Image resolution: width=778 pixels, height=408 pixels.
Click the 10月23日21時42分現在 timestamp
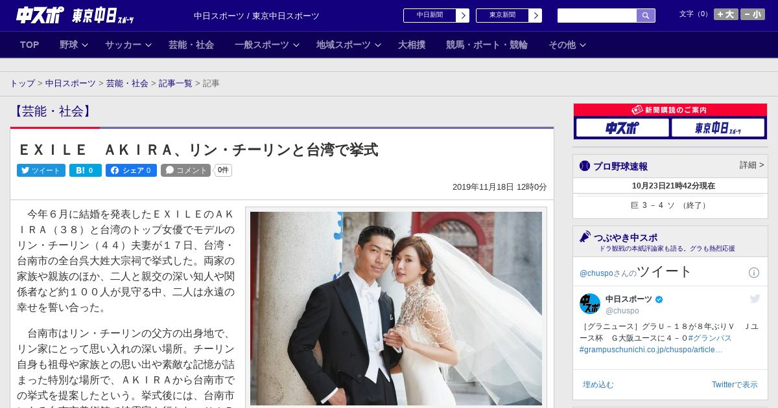click(x=674, y=186)
